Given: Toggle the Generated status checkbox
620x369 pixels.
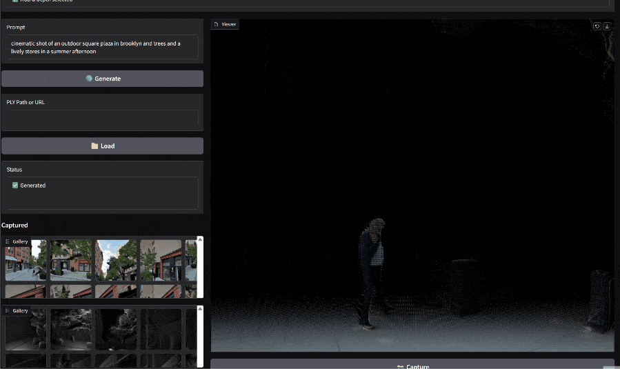Looking at the screenshot, I should pos(15,185).
